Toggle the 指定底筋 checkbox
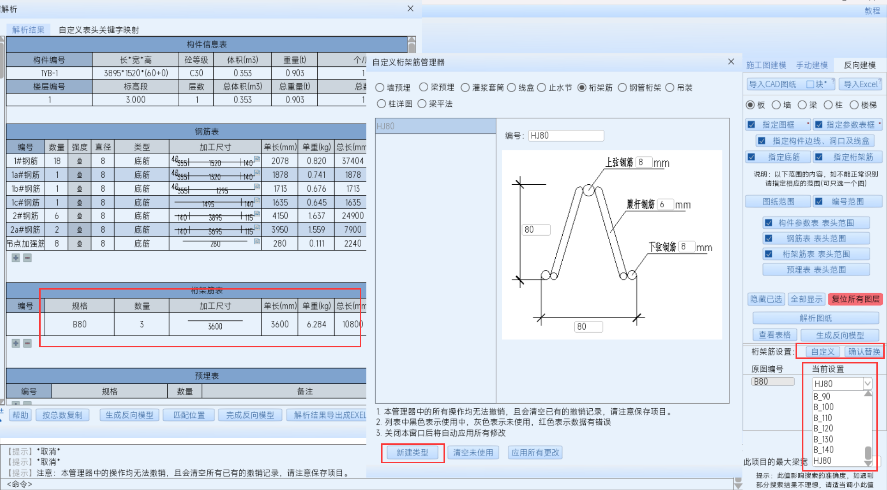This screenshot has height=490, width=887. [752, 157]
